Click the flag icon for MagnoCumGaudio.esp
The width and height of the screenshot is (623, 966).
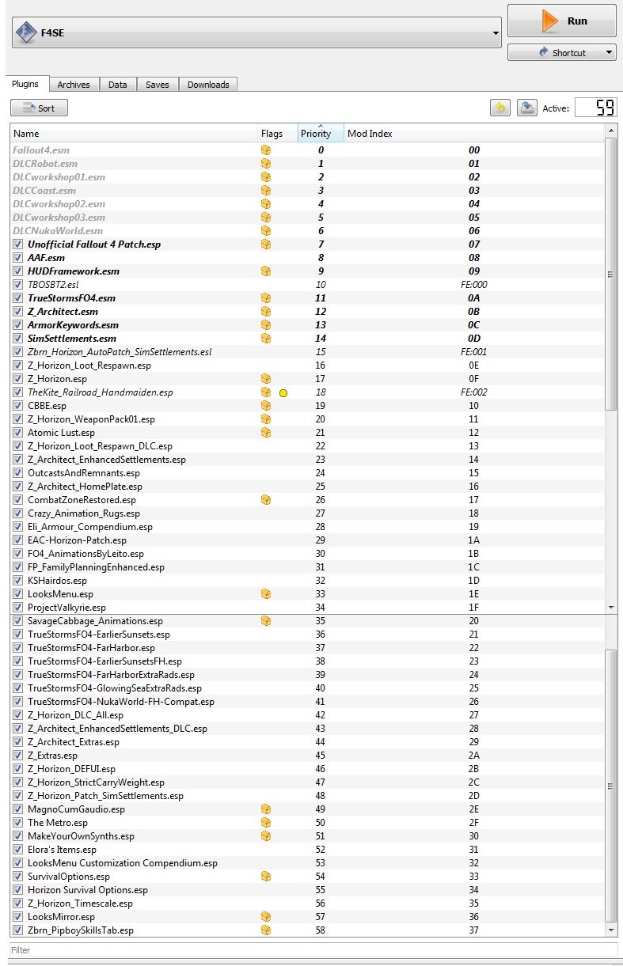point(266,809)
